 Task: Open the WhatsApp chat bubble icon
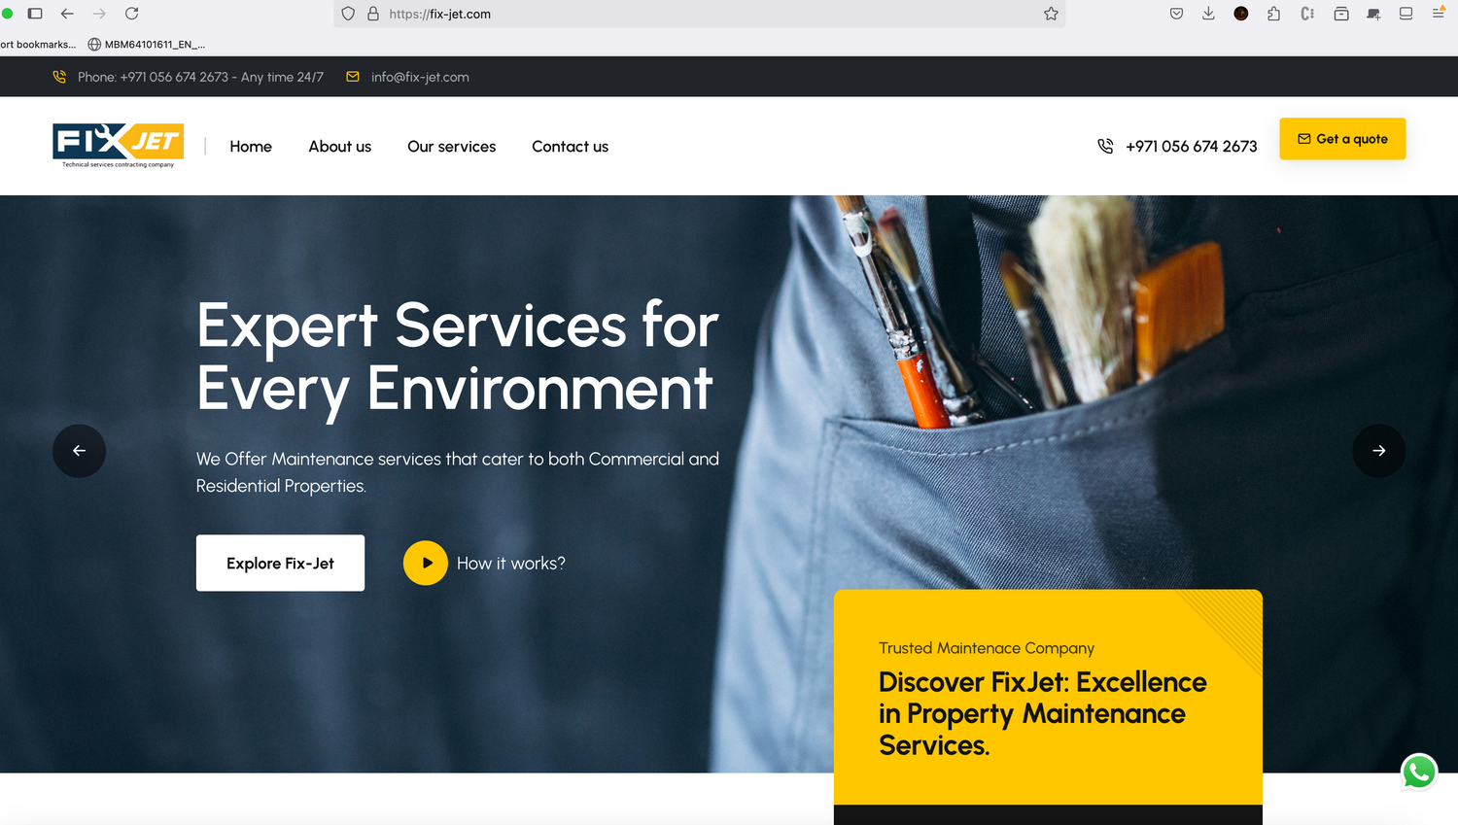click(x=1419, y=773)
